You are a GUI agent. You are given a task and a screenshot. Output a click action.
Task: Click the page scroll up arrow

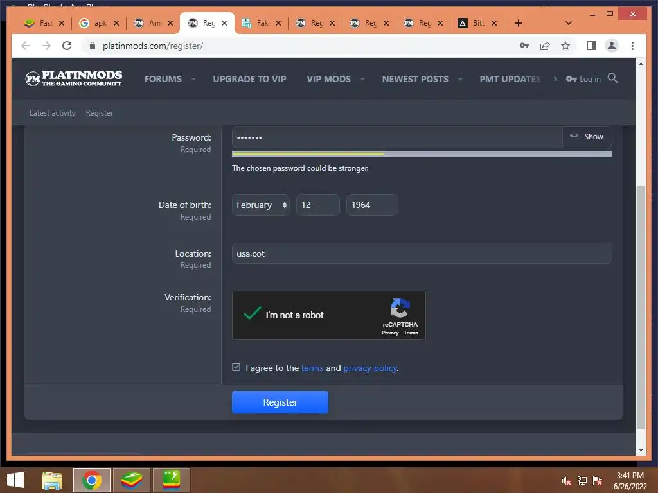point(641,64)
